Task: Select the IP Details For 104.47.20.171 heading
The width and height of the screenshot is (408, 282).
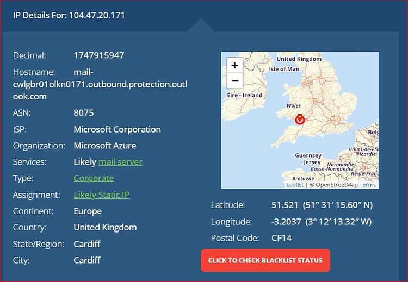Action: [69, 15]
